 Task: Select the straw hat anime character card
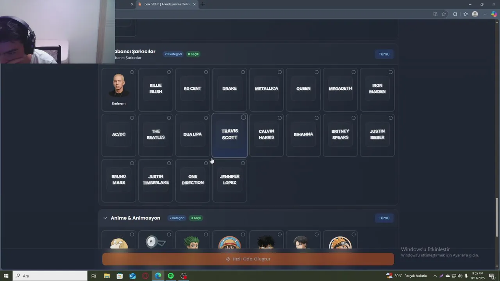click(229, 240)
